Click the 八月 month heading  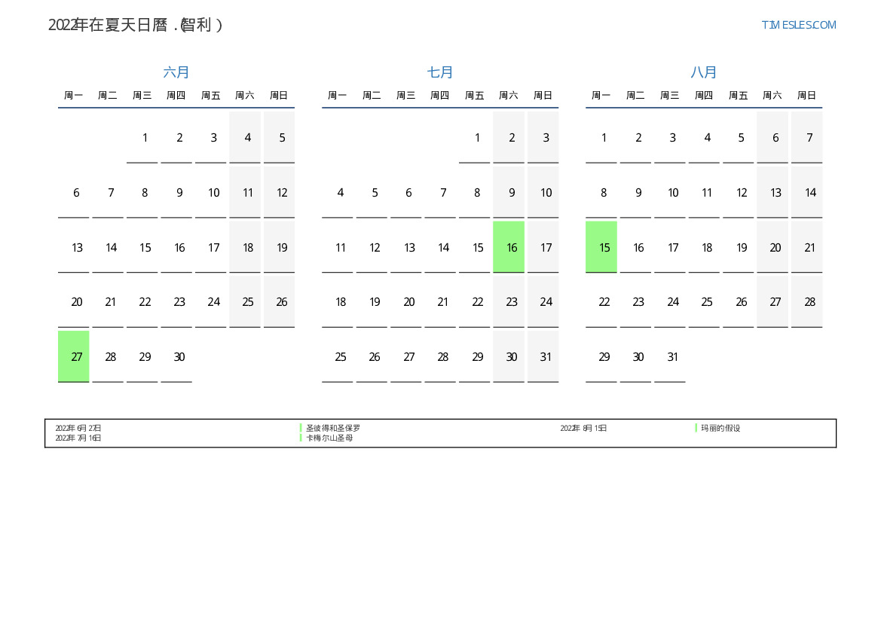tap(704, 72)
